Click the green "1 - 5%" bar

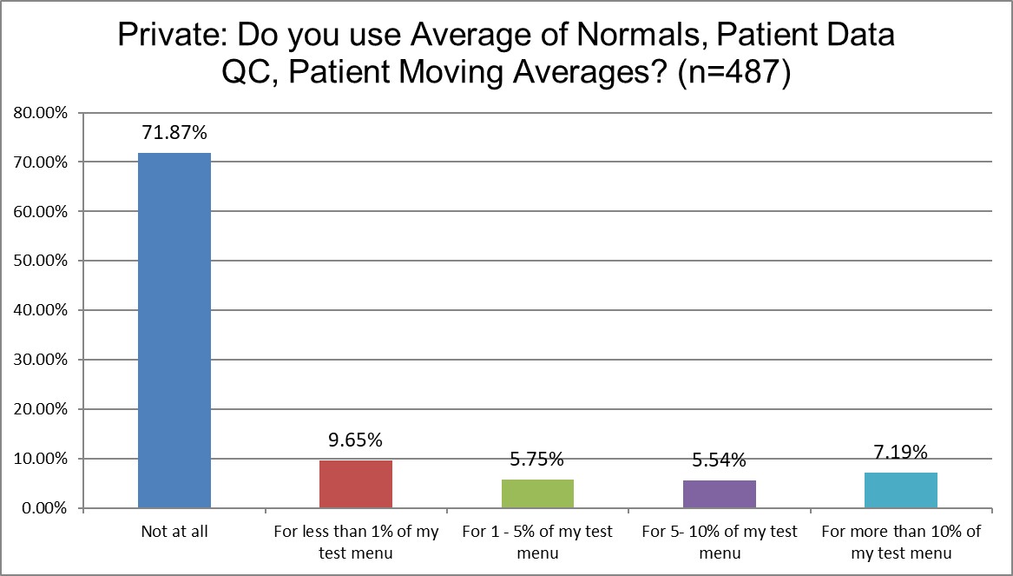pyautogui.click(x=537, y=493)
